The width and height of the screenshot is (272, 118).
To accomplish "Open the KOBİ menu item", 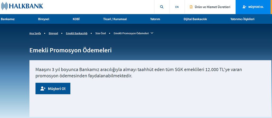I will pyautogui.click(x=76, y=19).
